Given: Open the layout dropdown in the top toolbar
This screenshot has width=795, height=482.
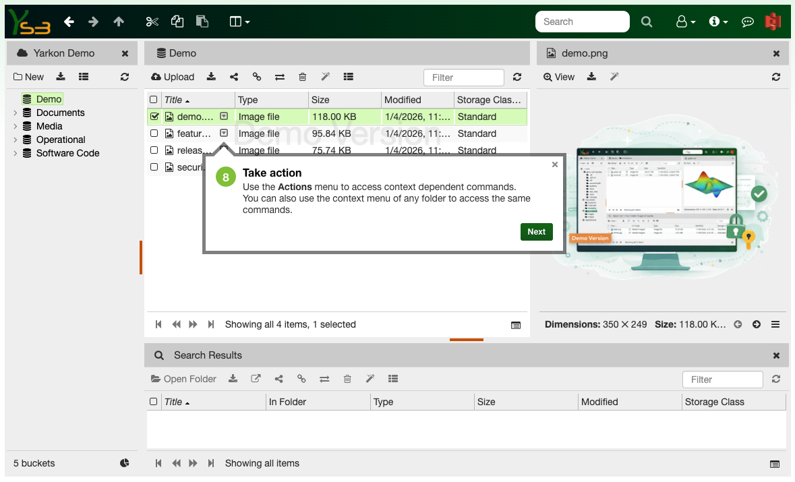Looking at the screenshot, I should coord(239,21).
